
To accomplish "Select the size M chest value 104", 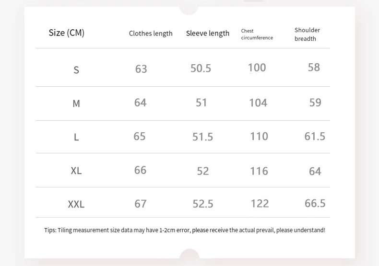I will (258, 103).
